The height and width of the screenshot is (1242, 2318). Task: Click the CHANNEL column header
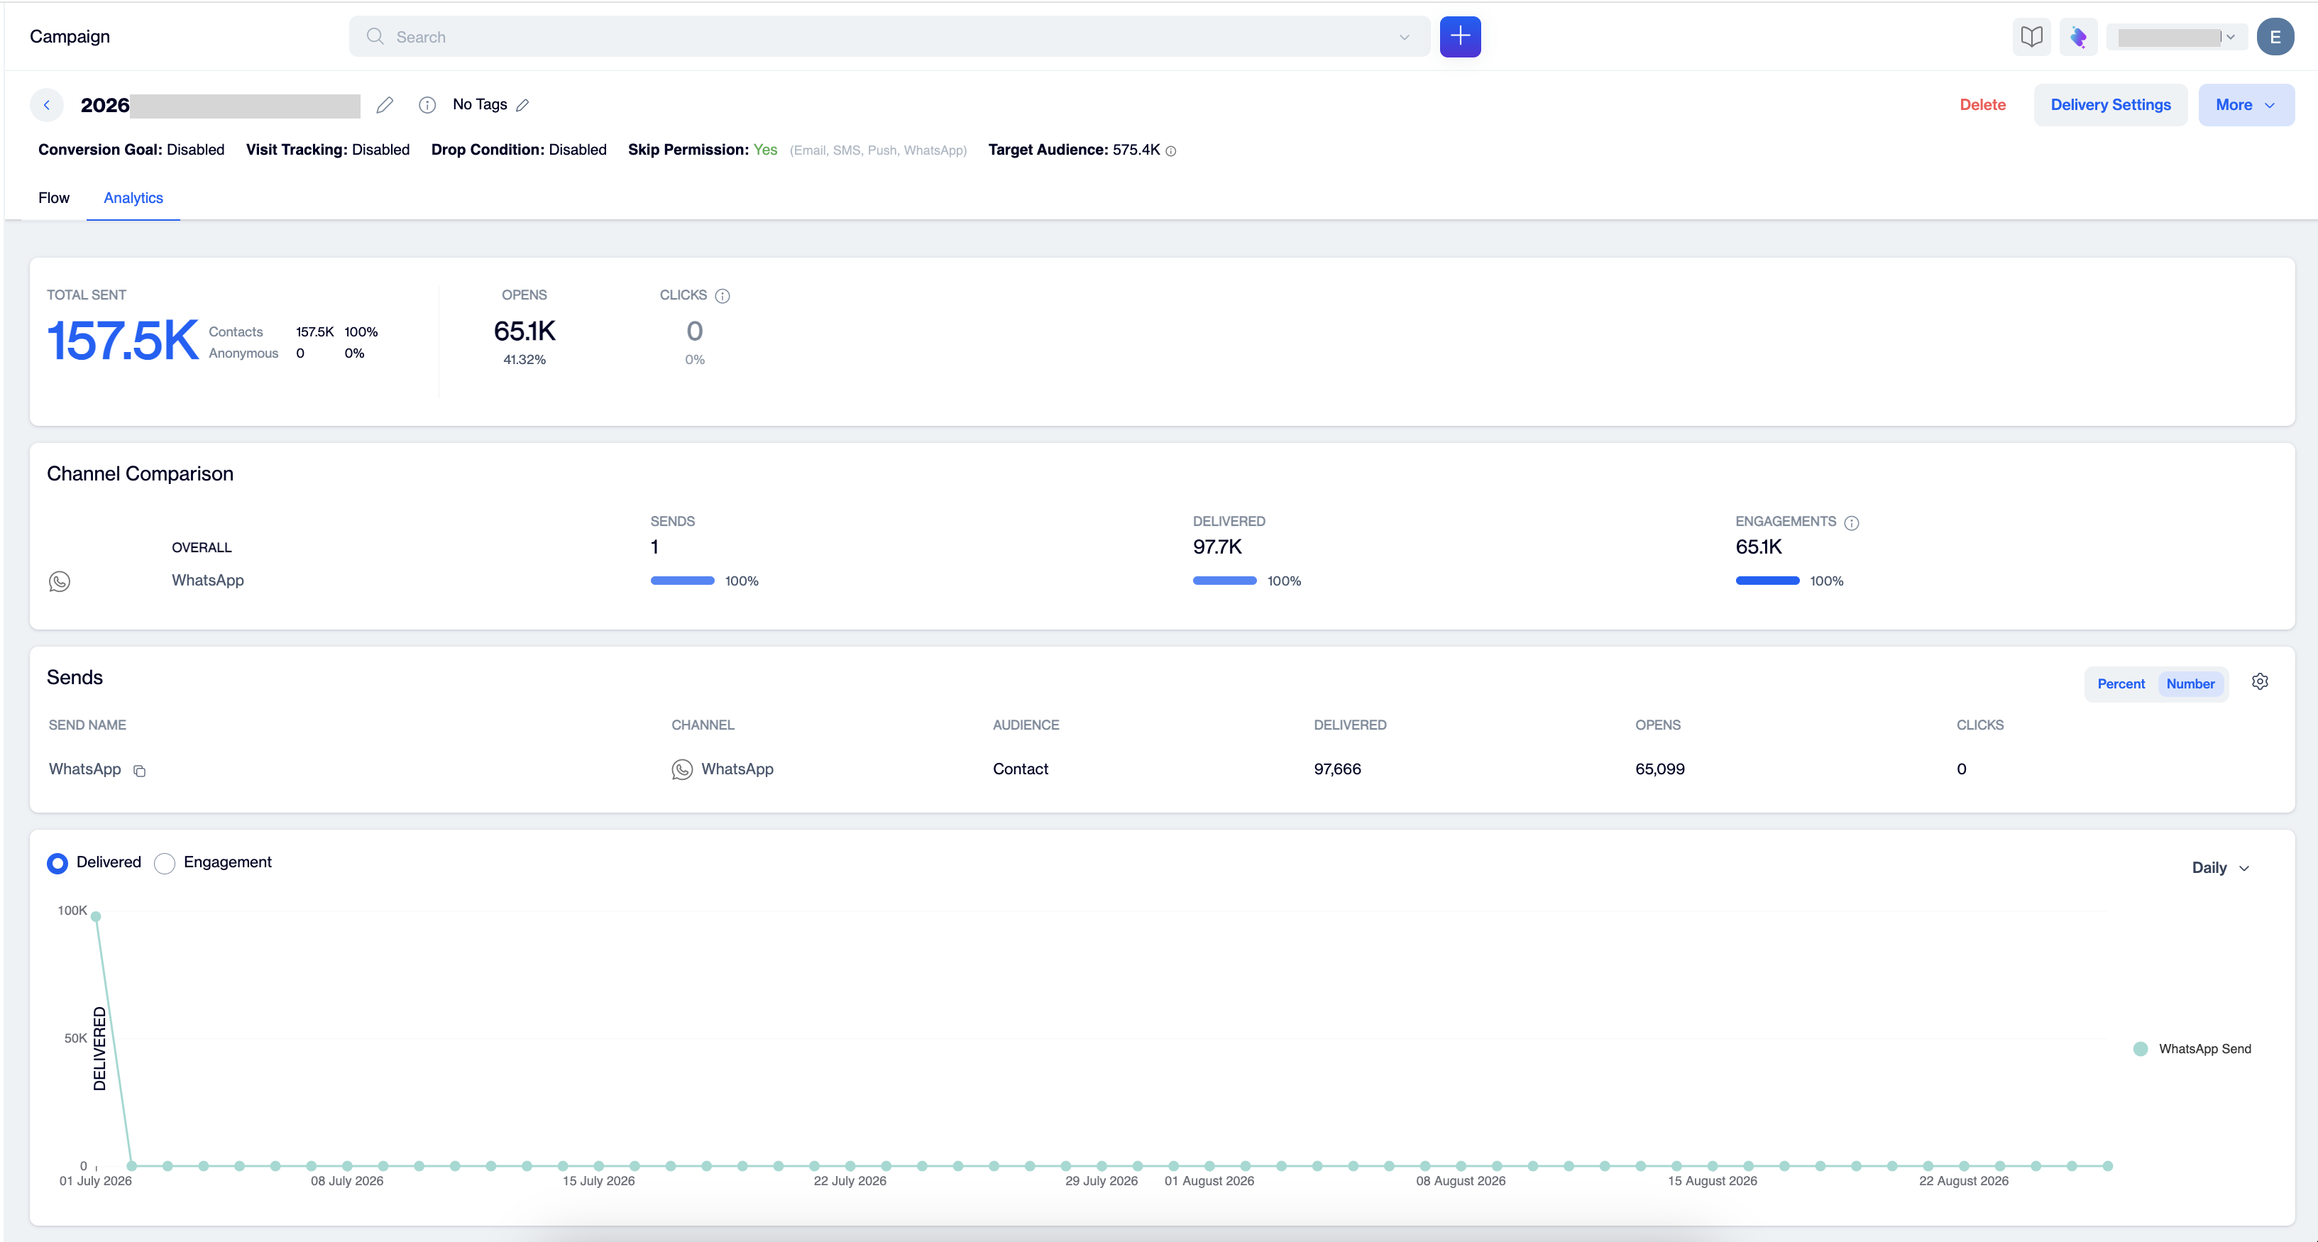[x=703, y=725]
